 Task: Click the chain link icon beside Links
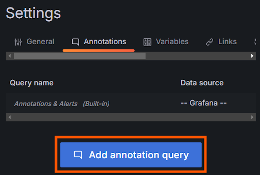(x=209, y=42)
